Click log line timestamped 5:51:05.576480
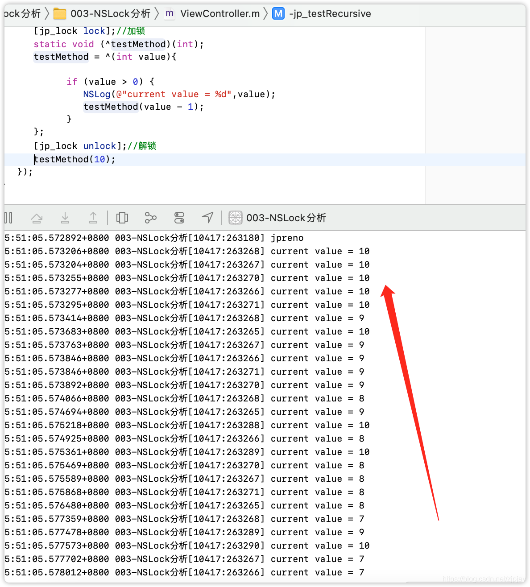530x587 pixels. pyautogui.click(x=184, y=505)
